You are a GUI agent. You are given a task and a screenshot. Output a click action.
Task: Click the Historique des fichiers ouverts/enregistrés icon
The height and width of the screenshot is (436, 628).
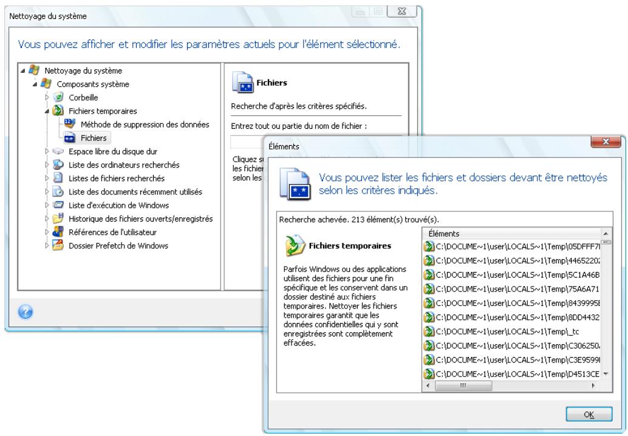pos(58,218)
